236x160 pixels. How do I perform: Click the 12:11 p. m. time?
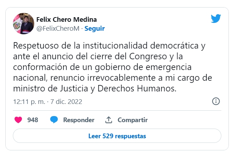point(28,102)
